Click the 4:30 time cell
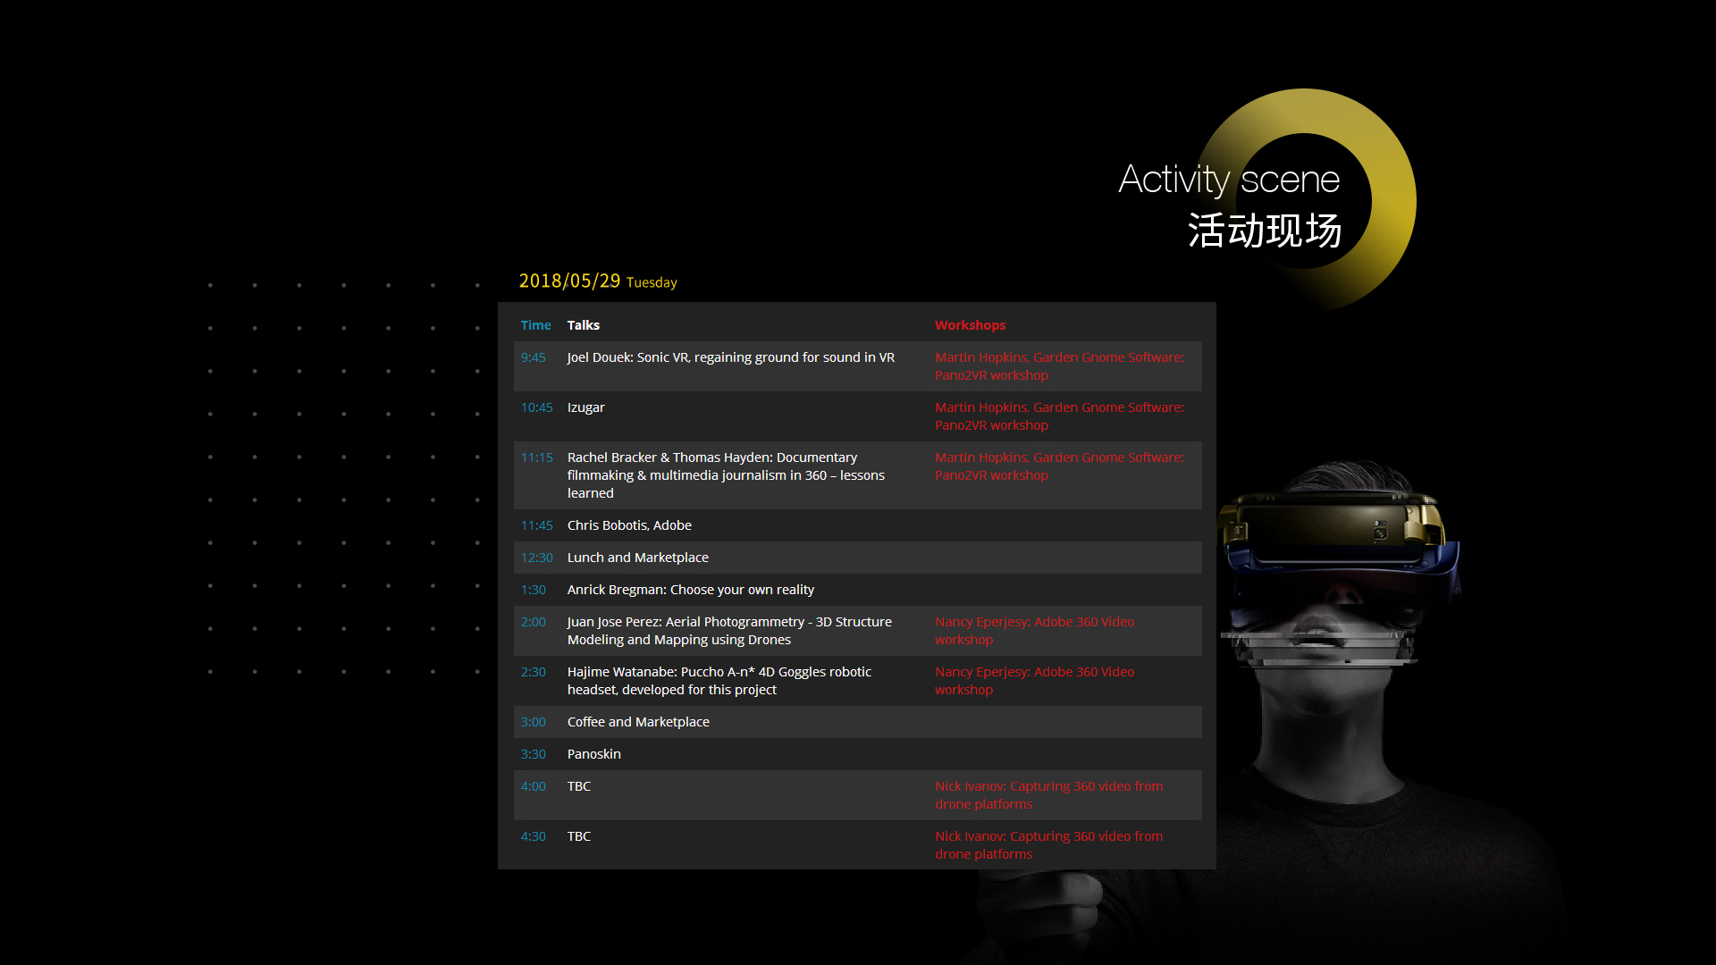This screenshot has width=1716, height=965. click(x=534, y=836)
